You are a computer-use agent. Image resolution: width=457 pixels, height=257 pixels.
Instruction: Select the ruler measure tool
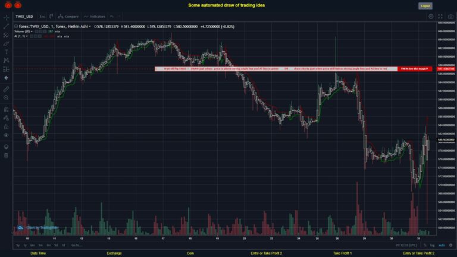point(6,89)
